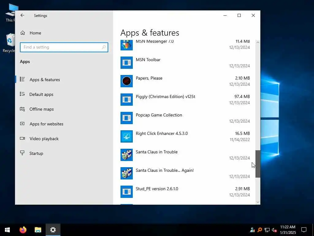Screen dimensions: 314x236
Task: Click the app list scrollbar thumb
Action: coord(258,164)
